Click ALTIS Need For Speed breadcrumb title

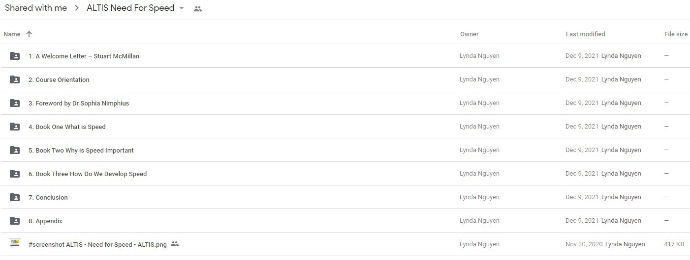coord(130,8)
